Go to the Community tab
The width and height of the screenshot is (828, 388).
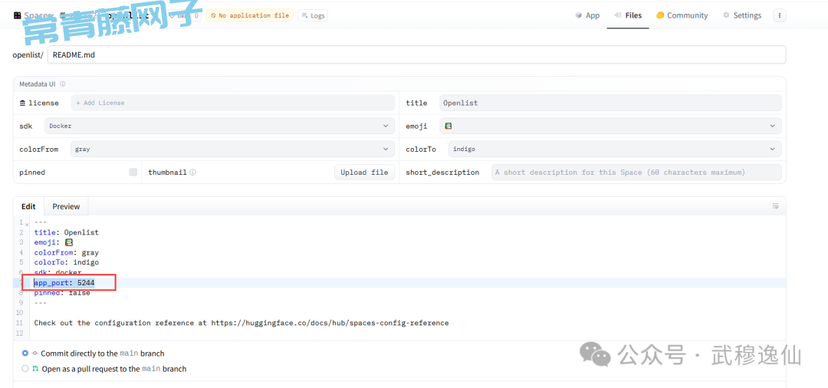click(682, 15)
